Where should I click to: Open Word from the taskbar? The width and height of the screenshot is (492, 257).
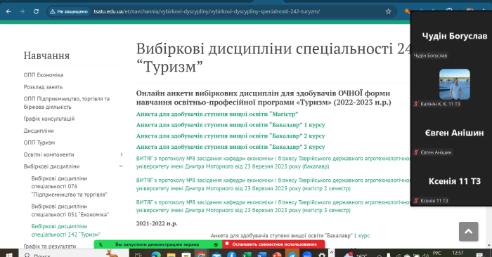coord(261,254)
